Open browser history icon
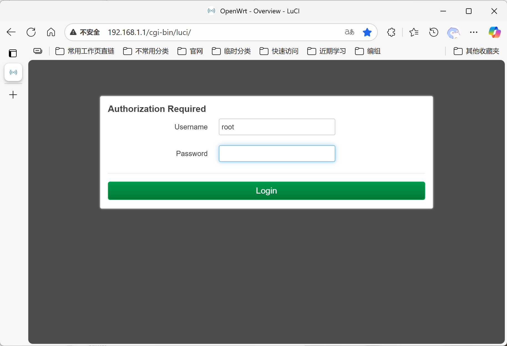Screen dimensions: 507x346 (434, 32)
